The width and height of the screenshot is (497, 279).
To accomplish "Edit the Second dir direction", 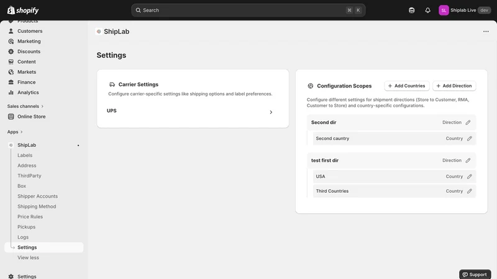I will pos(468,122).
